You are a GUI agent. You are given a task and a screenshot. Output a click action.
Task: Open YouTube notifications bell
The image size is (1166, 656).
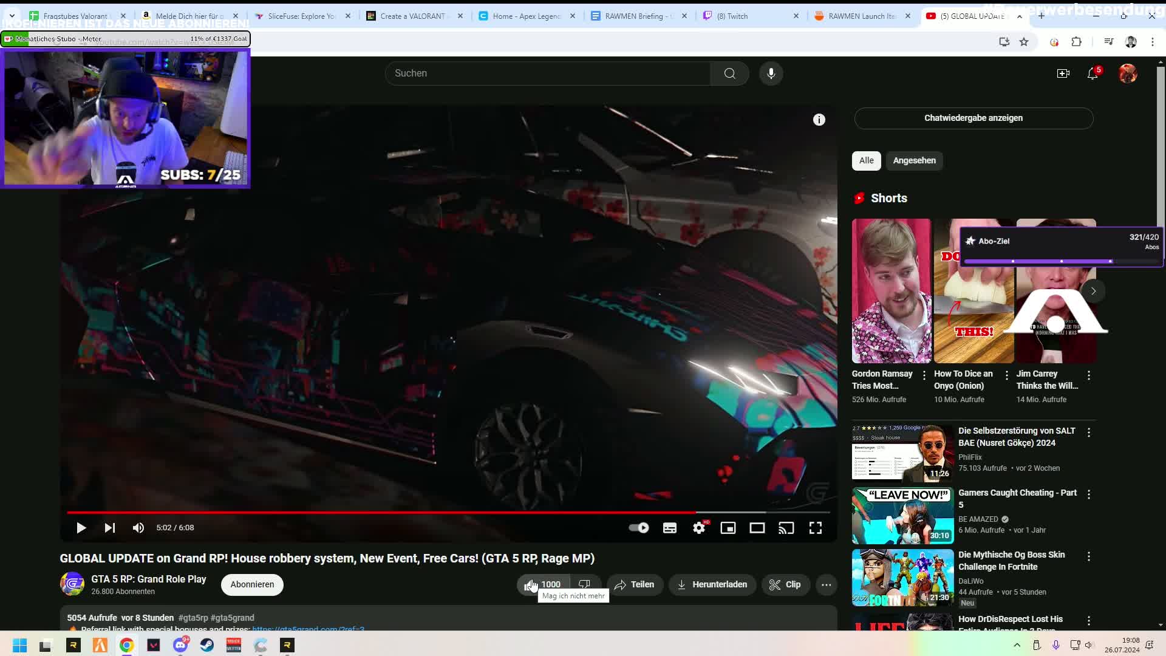pyautogui.click(x=1093, y=73)
